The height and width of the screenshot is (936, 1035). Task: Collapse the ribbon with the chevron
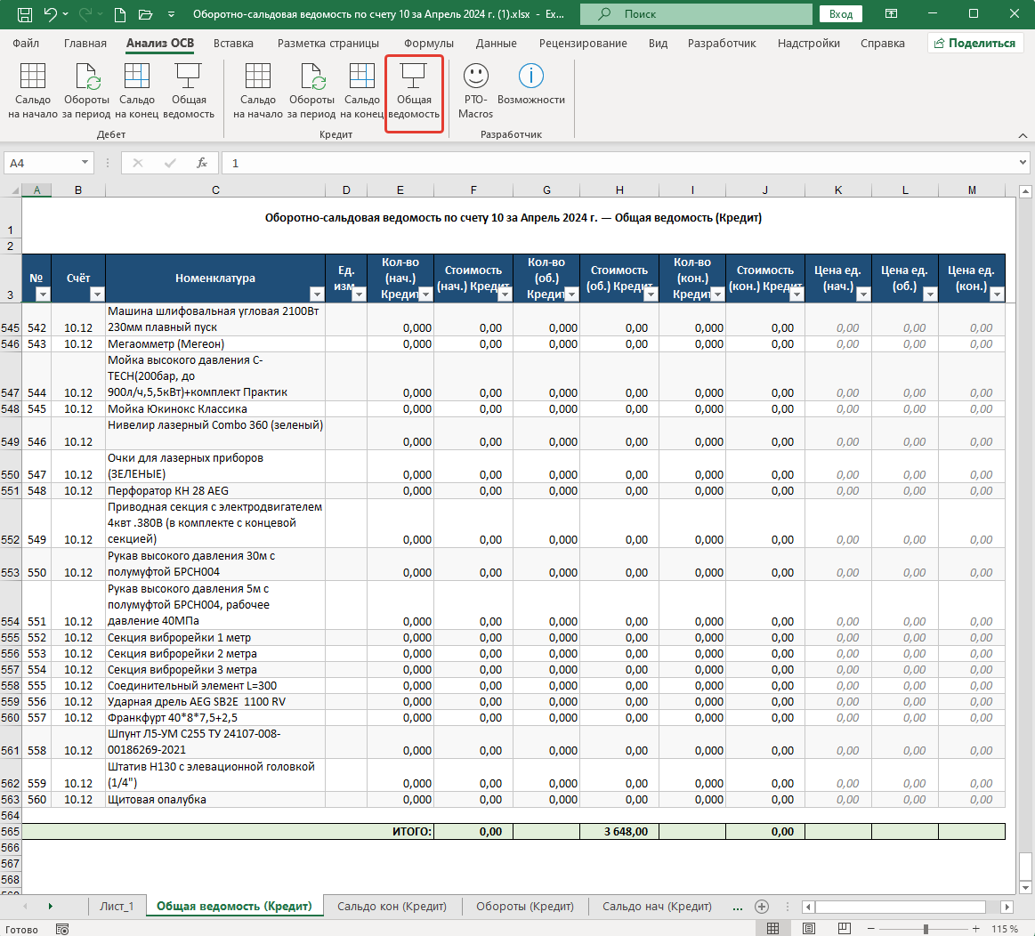click(1023, 135)
